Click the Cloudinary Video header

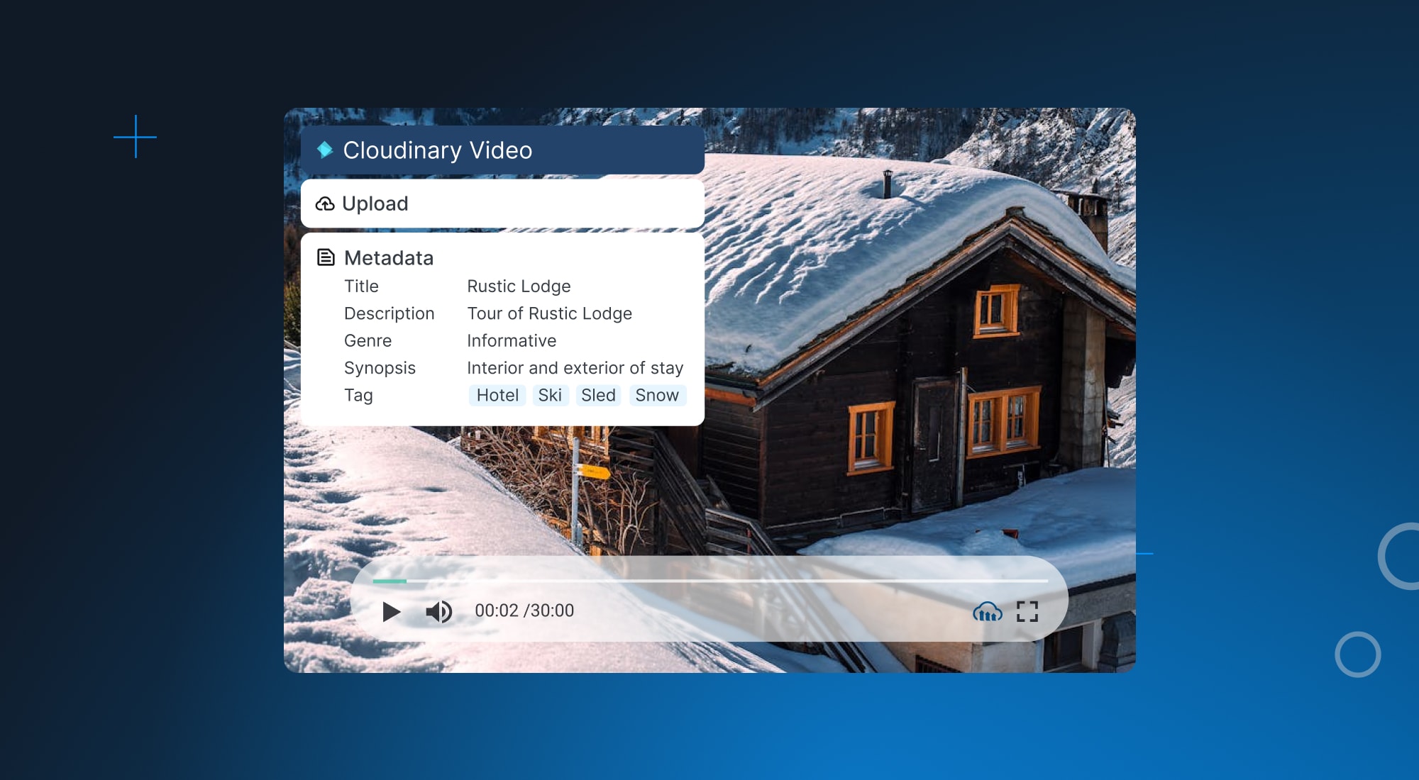coord(502,150)
